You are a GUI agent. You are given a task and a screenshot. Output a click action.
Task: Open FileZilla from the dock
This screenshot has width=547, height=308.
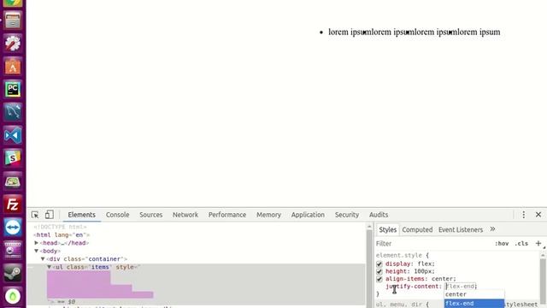pyautogui.click(x=13, y=204)
